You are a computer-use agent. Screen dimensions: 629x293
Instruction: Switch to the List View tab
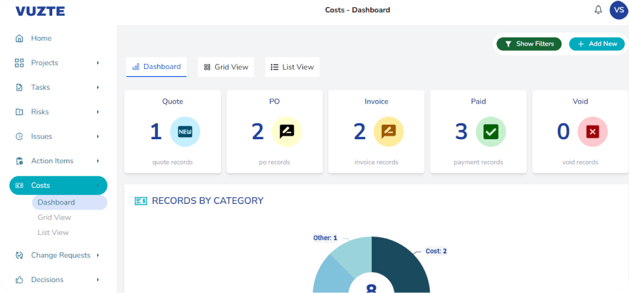coord(292,67)
